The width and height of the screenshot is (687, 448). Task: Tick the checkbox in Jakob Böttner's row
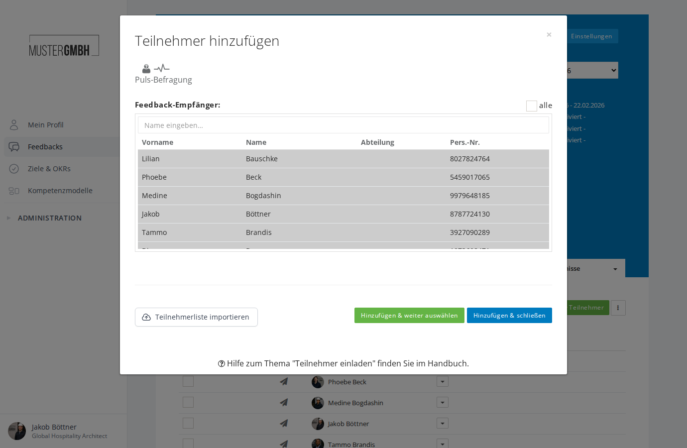188,423
